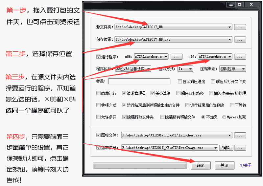Click the progress bar at bottom

pyautogui.click(x=140, y=166)
